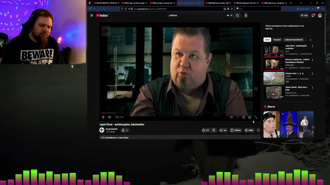The height and width of the screenshot is (185, 330).
Task: Open Salatut elämät Niksi-Ismo video thumbnail
Action: point(274,92)
